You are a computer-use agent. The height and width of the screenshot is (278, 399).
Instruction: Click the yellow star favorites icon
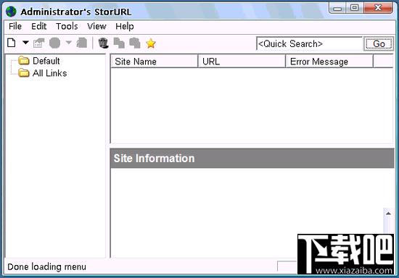[151, 43]
